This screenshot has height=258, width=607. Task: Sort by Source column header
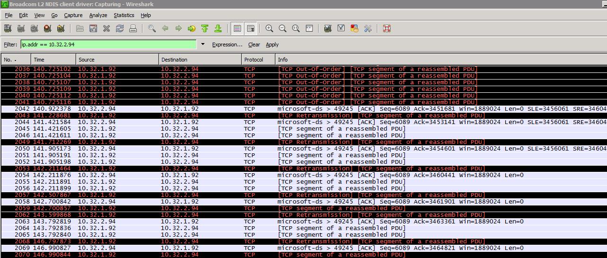tap(117, 60)
